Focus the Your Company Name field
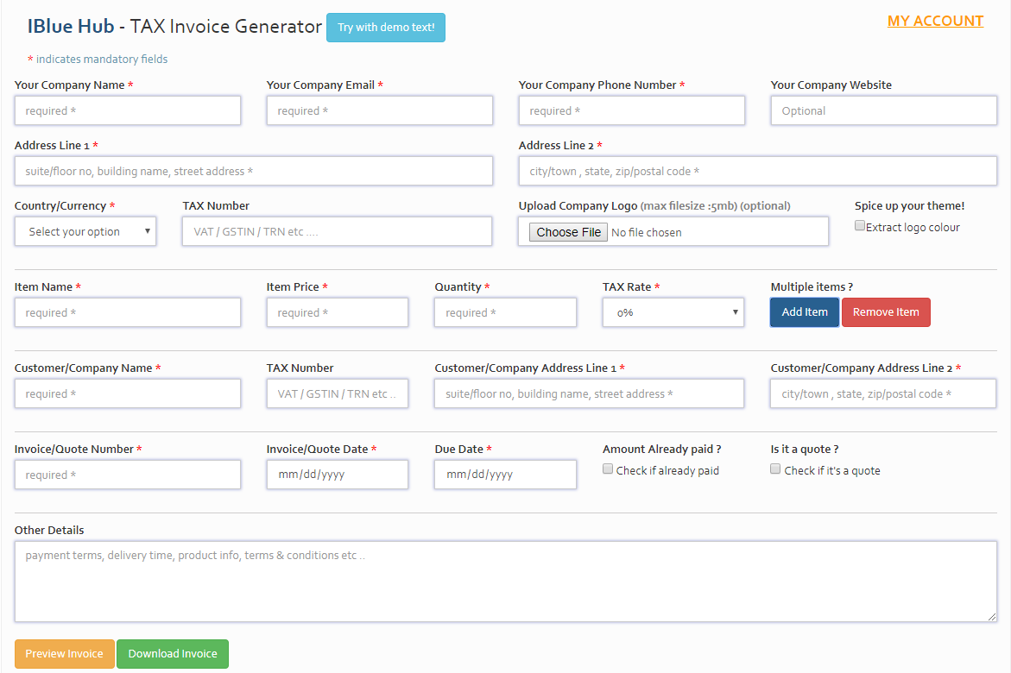The height and width of the screenshot is (673, 1011). pyautogui.click(x=128, y=110)
